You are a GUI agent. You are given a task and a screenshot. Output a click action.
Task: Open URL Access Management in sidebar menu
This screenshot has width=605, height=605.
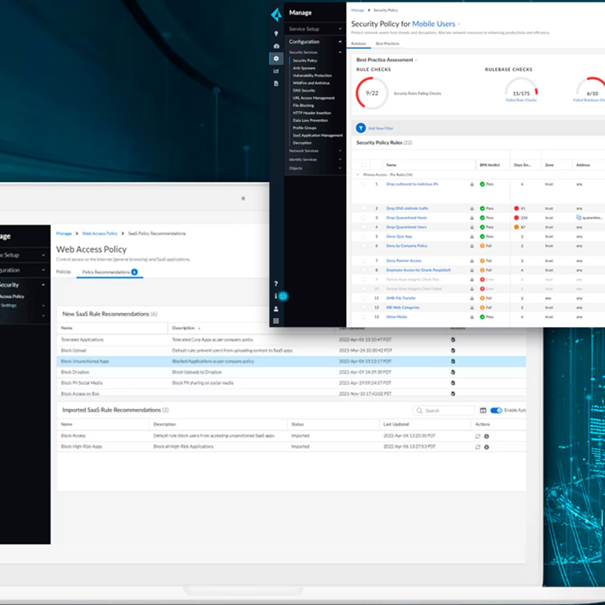[x=314, y=98]
